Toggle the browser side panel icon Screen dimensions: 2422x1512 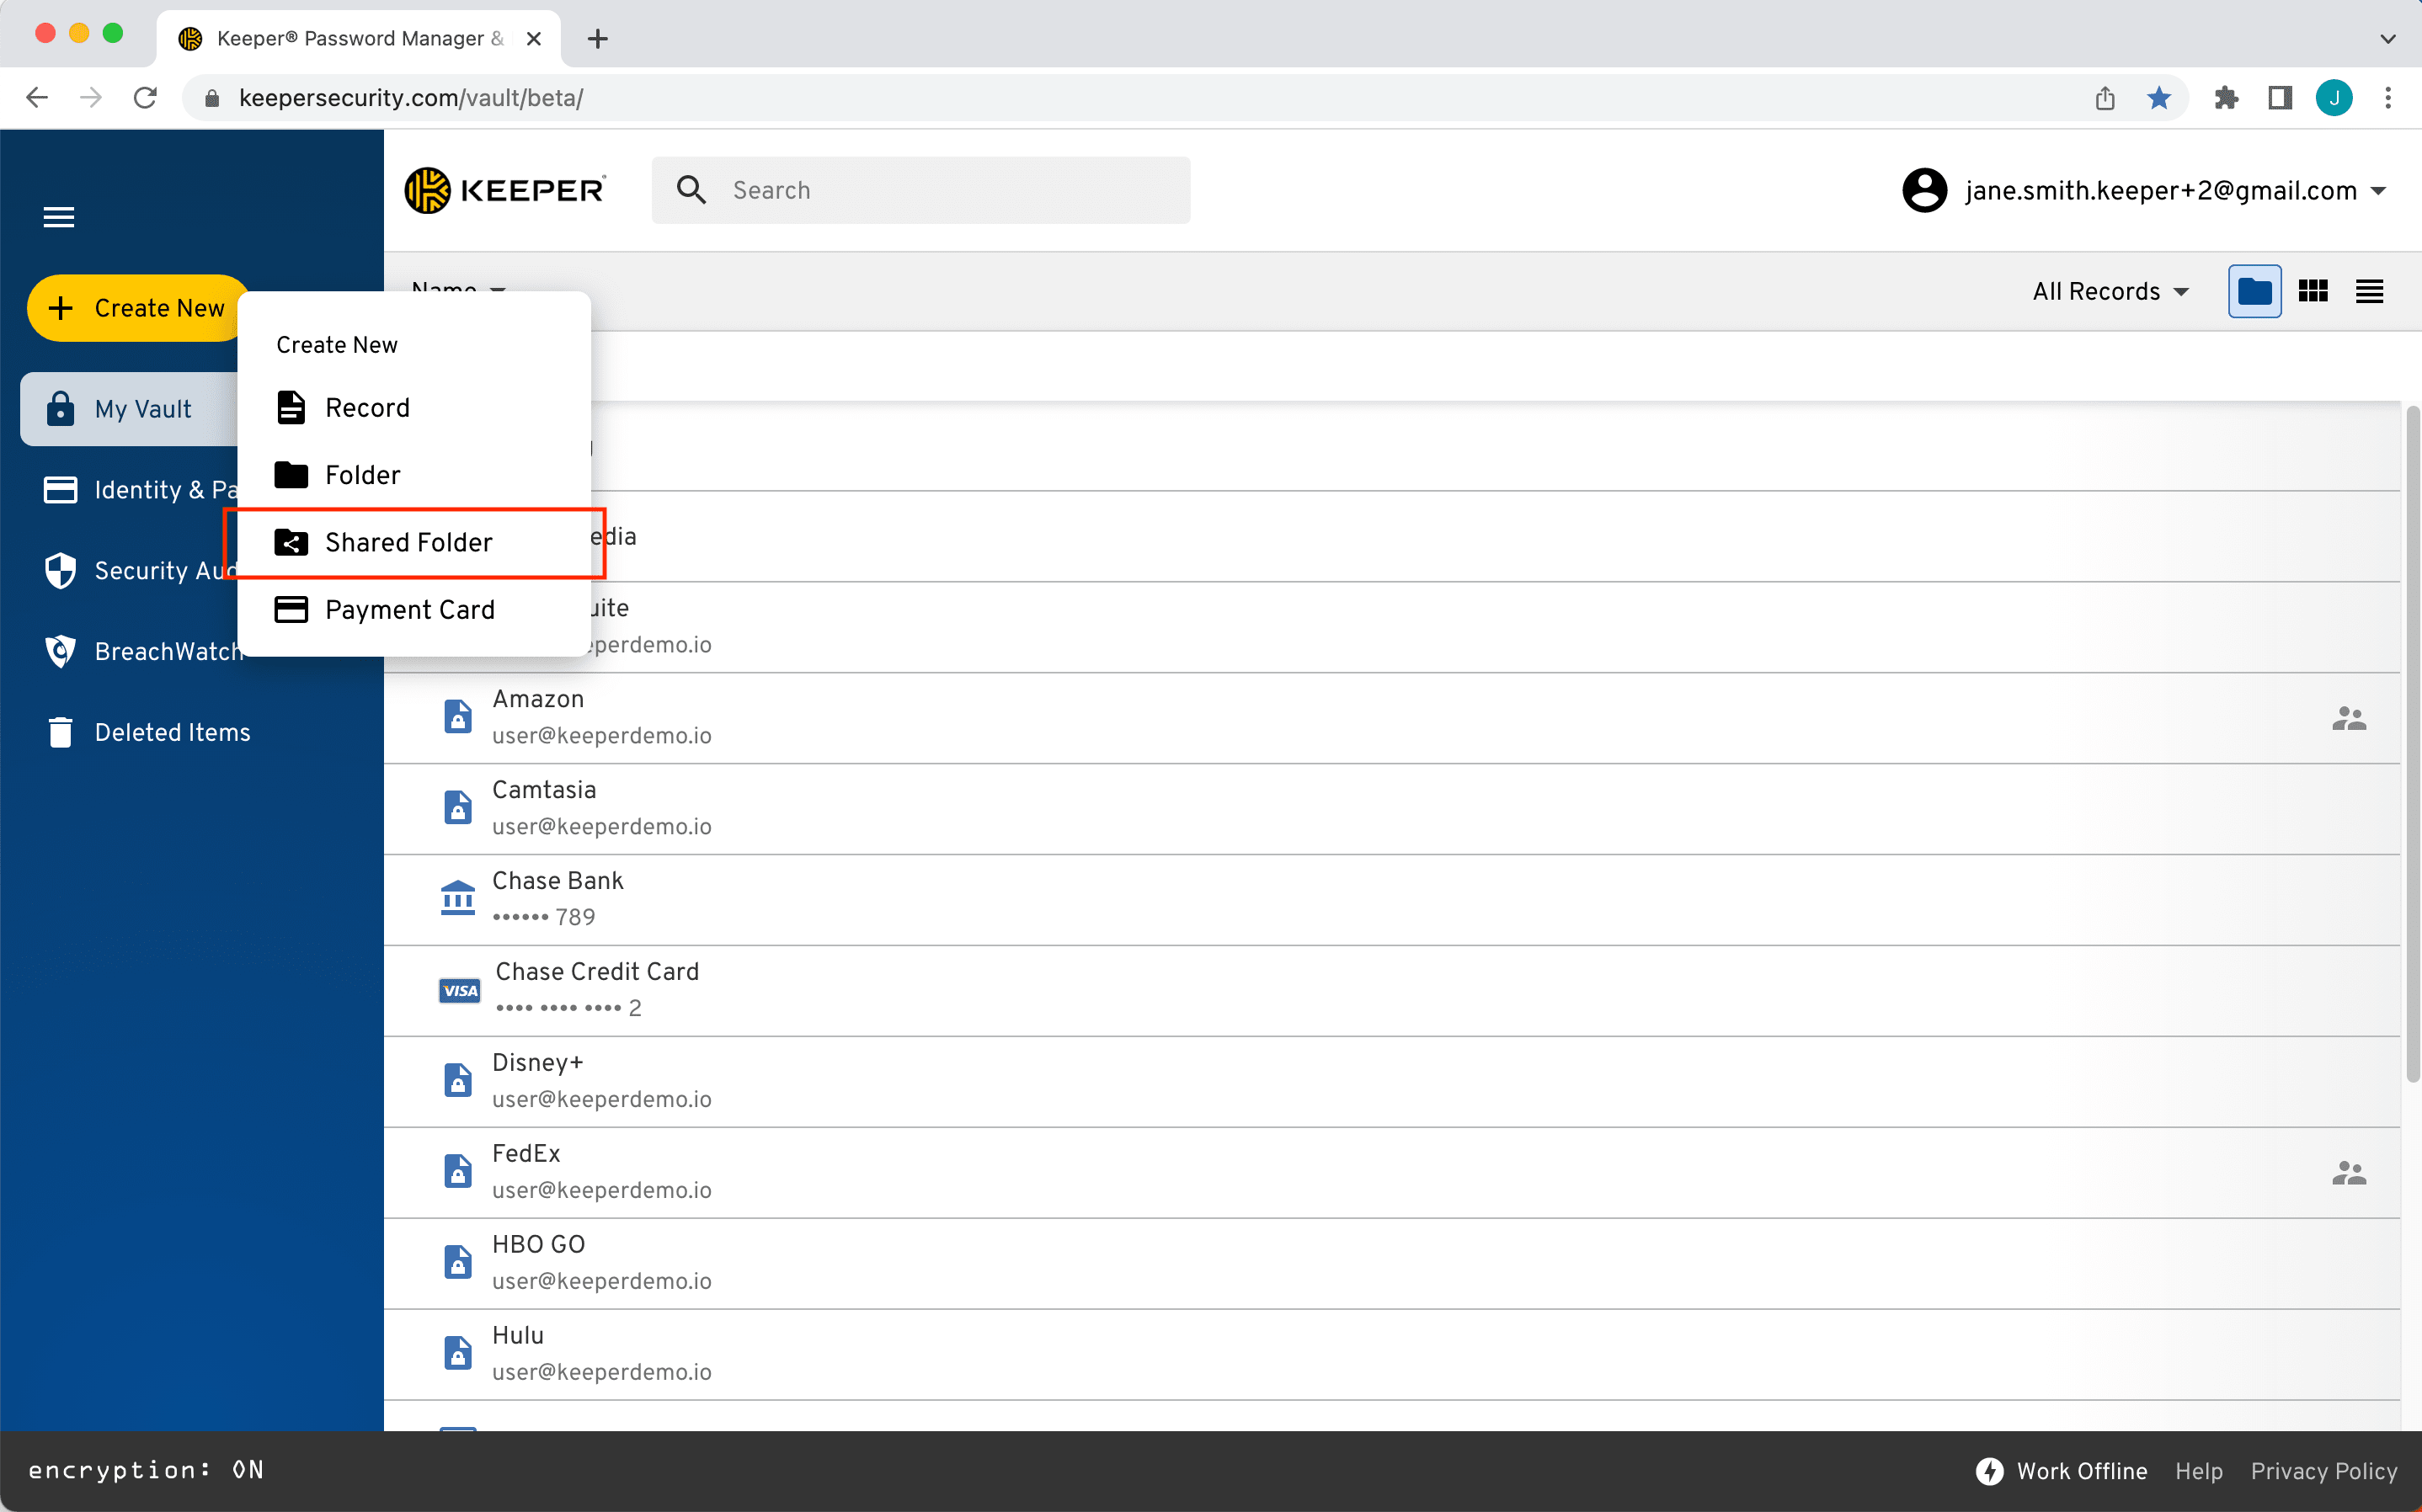[2279, 97]
